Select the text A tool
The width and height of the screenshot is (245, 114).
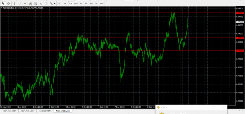click(41, 3)
